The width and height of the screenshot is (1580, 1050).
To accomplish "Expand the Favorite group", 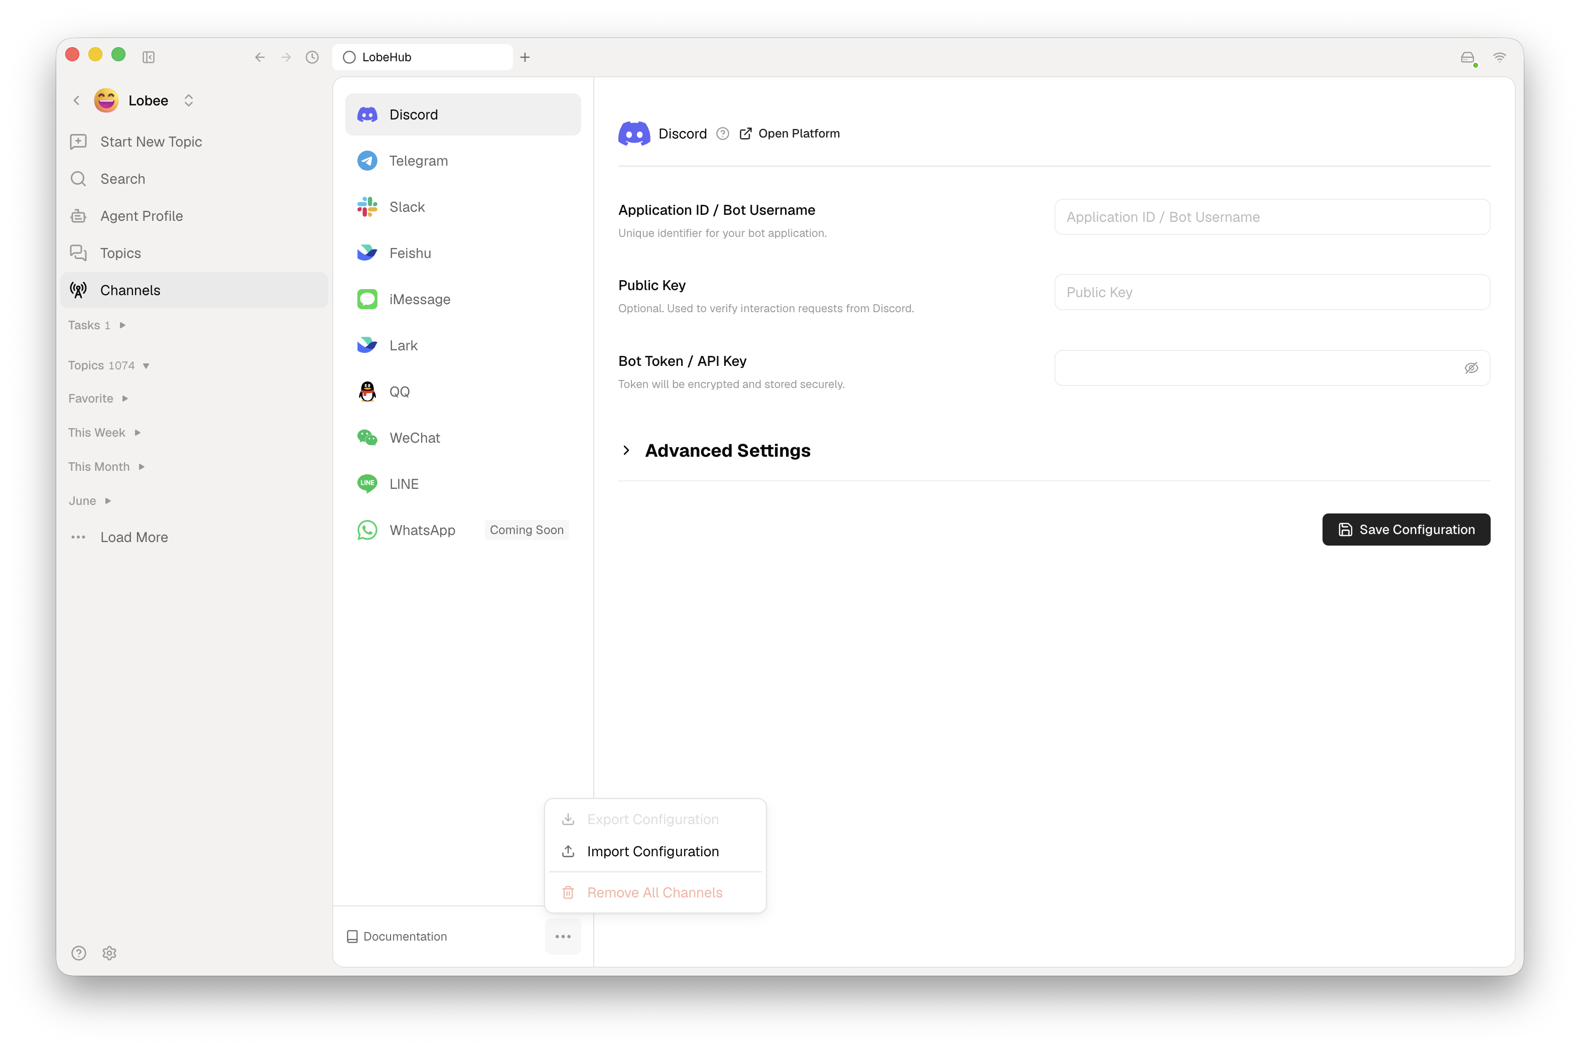I will (98, 399).
